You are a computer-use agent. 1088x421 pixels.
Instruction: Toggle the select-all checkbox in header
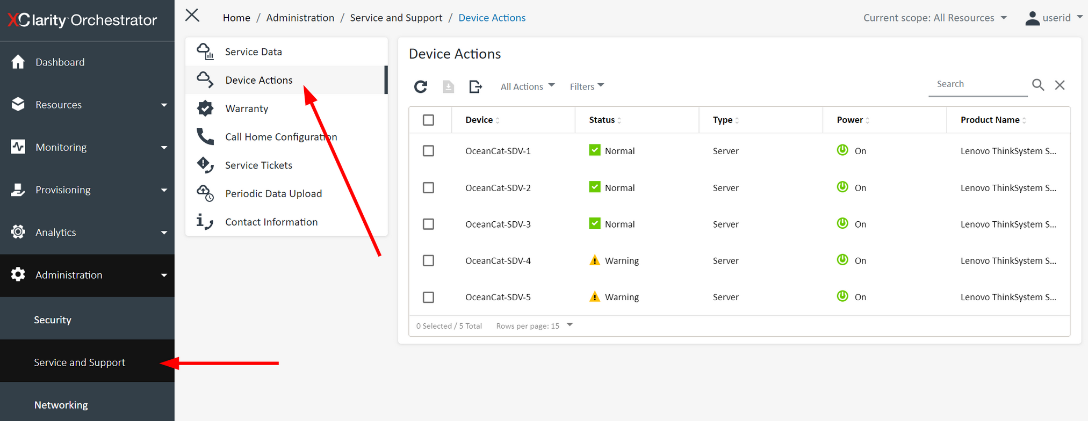click(x=428, y=120)
